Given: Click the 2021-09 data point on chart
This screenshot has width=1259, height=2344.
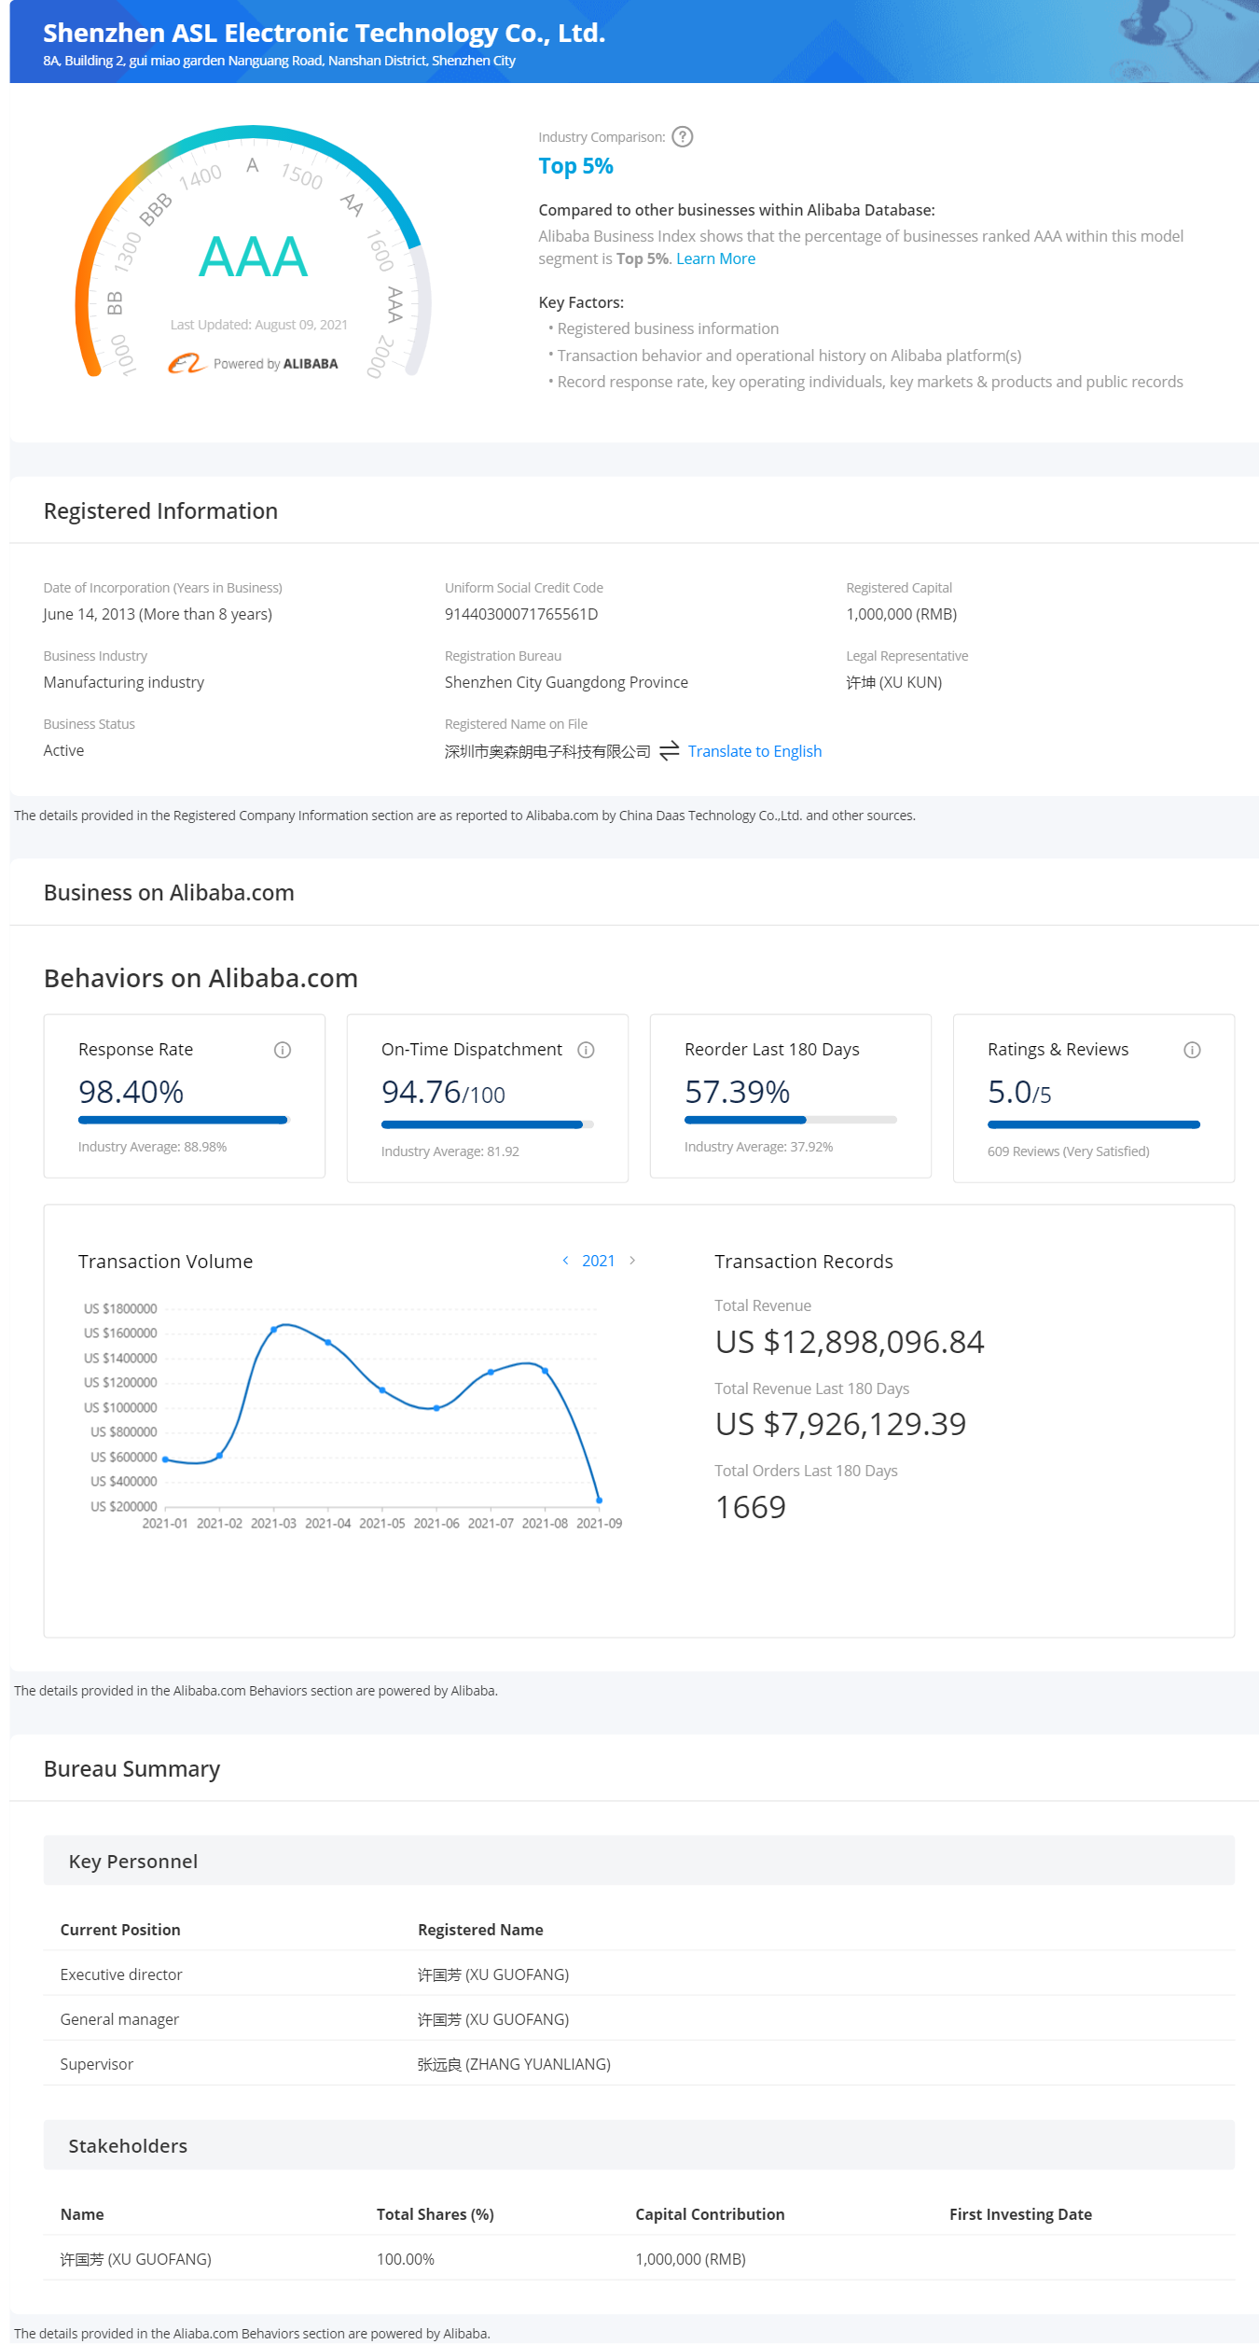Looking at the screenshot, I should click(599, 1500).
